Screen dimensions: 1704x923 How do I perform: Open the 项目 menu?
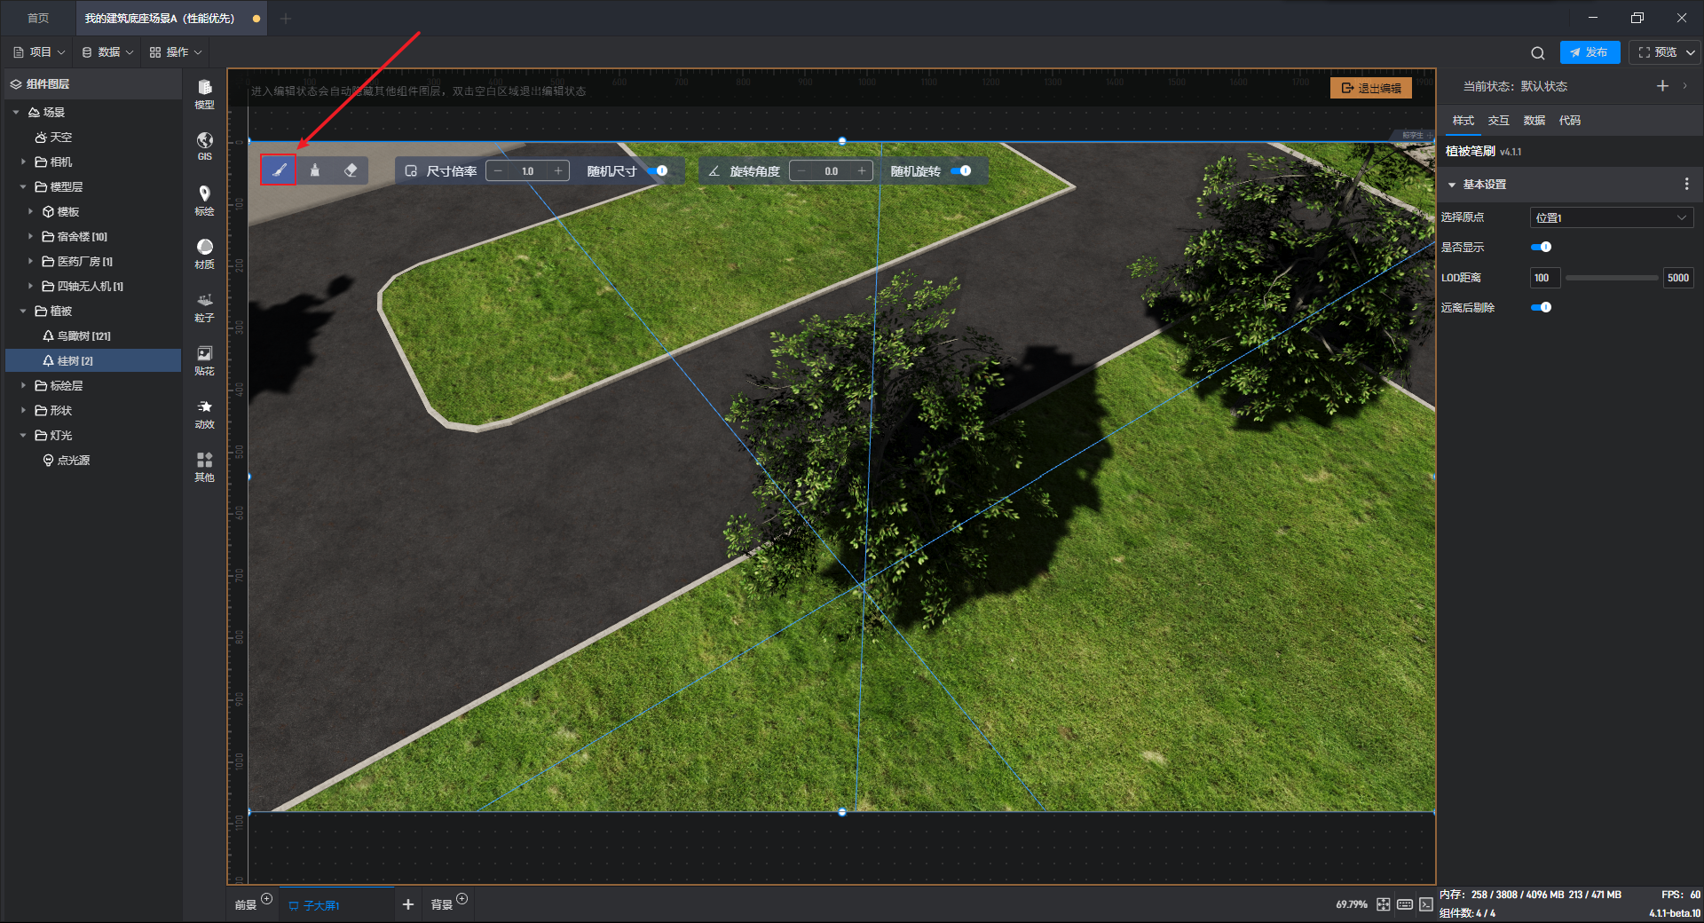click(40, 52)
